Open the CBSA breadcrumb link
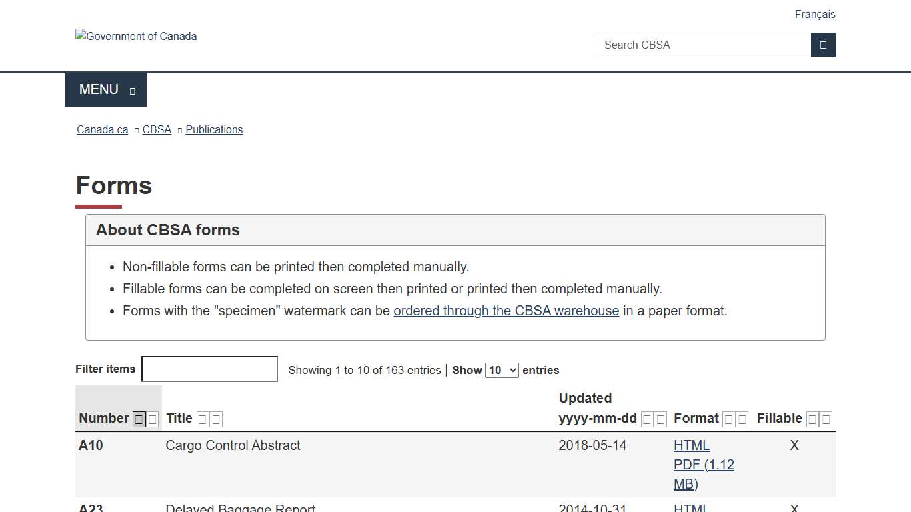 click(157, 129)
